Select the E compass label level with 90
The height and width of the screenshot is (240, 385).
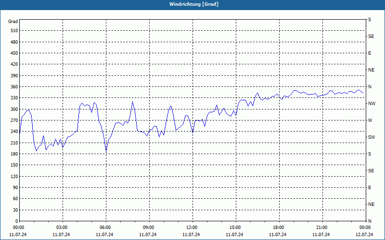370,188
